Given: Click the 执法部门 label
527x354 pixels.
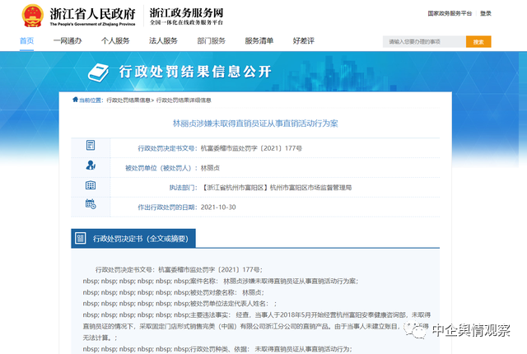Looking at the screenshot, I should [183, 188].
